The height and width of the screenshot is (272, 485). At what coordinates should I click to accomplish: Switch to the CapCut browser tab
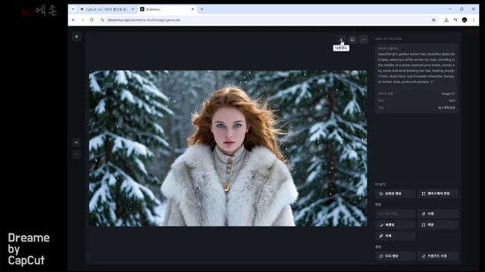[107, 9]
